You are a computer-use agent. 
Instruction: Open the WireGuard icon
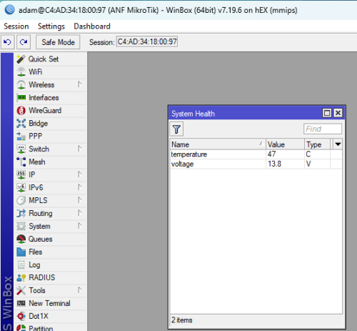pyautogui.click(x=21, y=111)
